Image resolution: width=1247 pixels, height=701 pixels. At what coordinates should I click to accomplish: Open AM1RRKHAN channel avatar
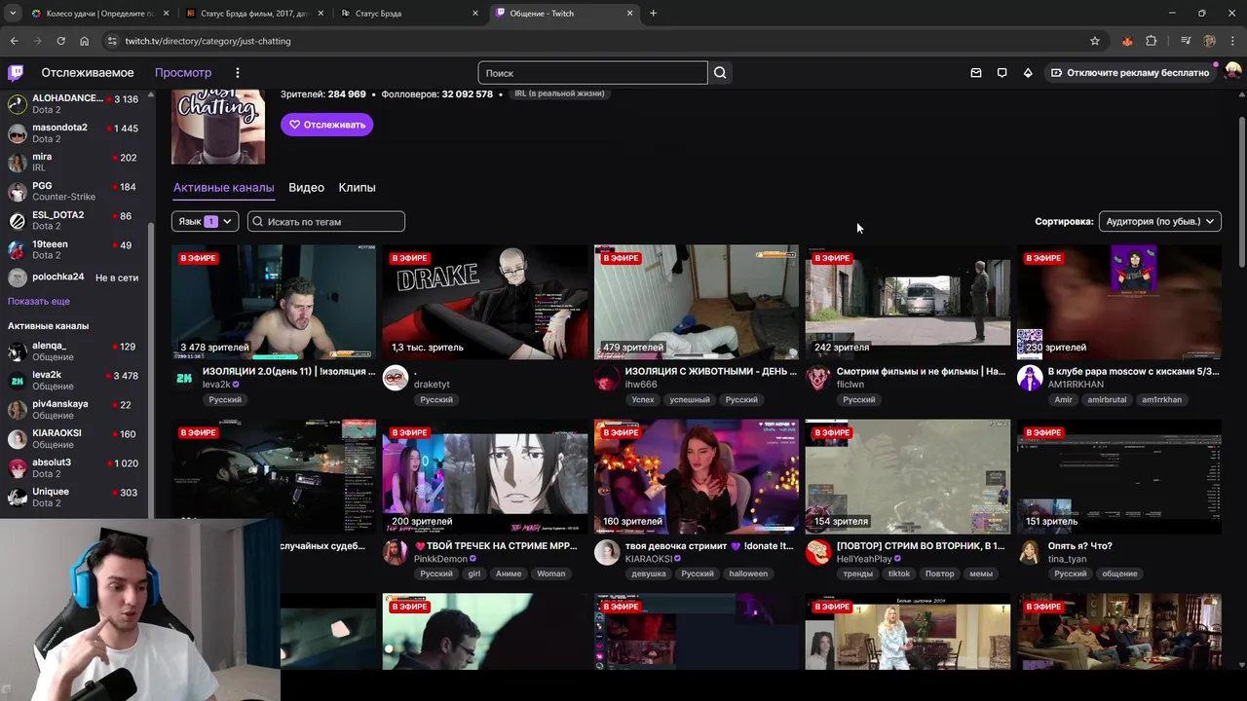pyautogui.click(x=1030, y=378)
